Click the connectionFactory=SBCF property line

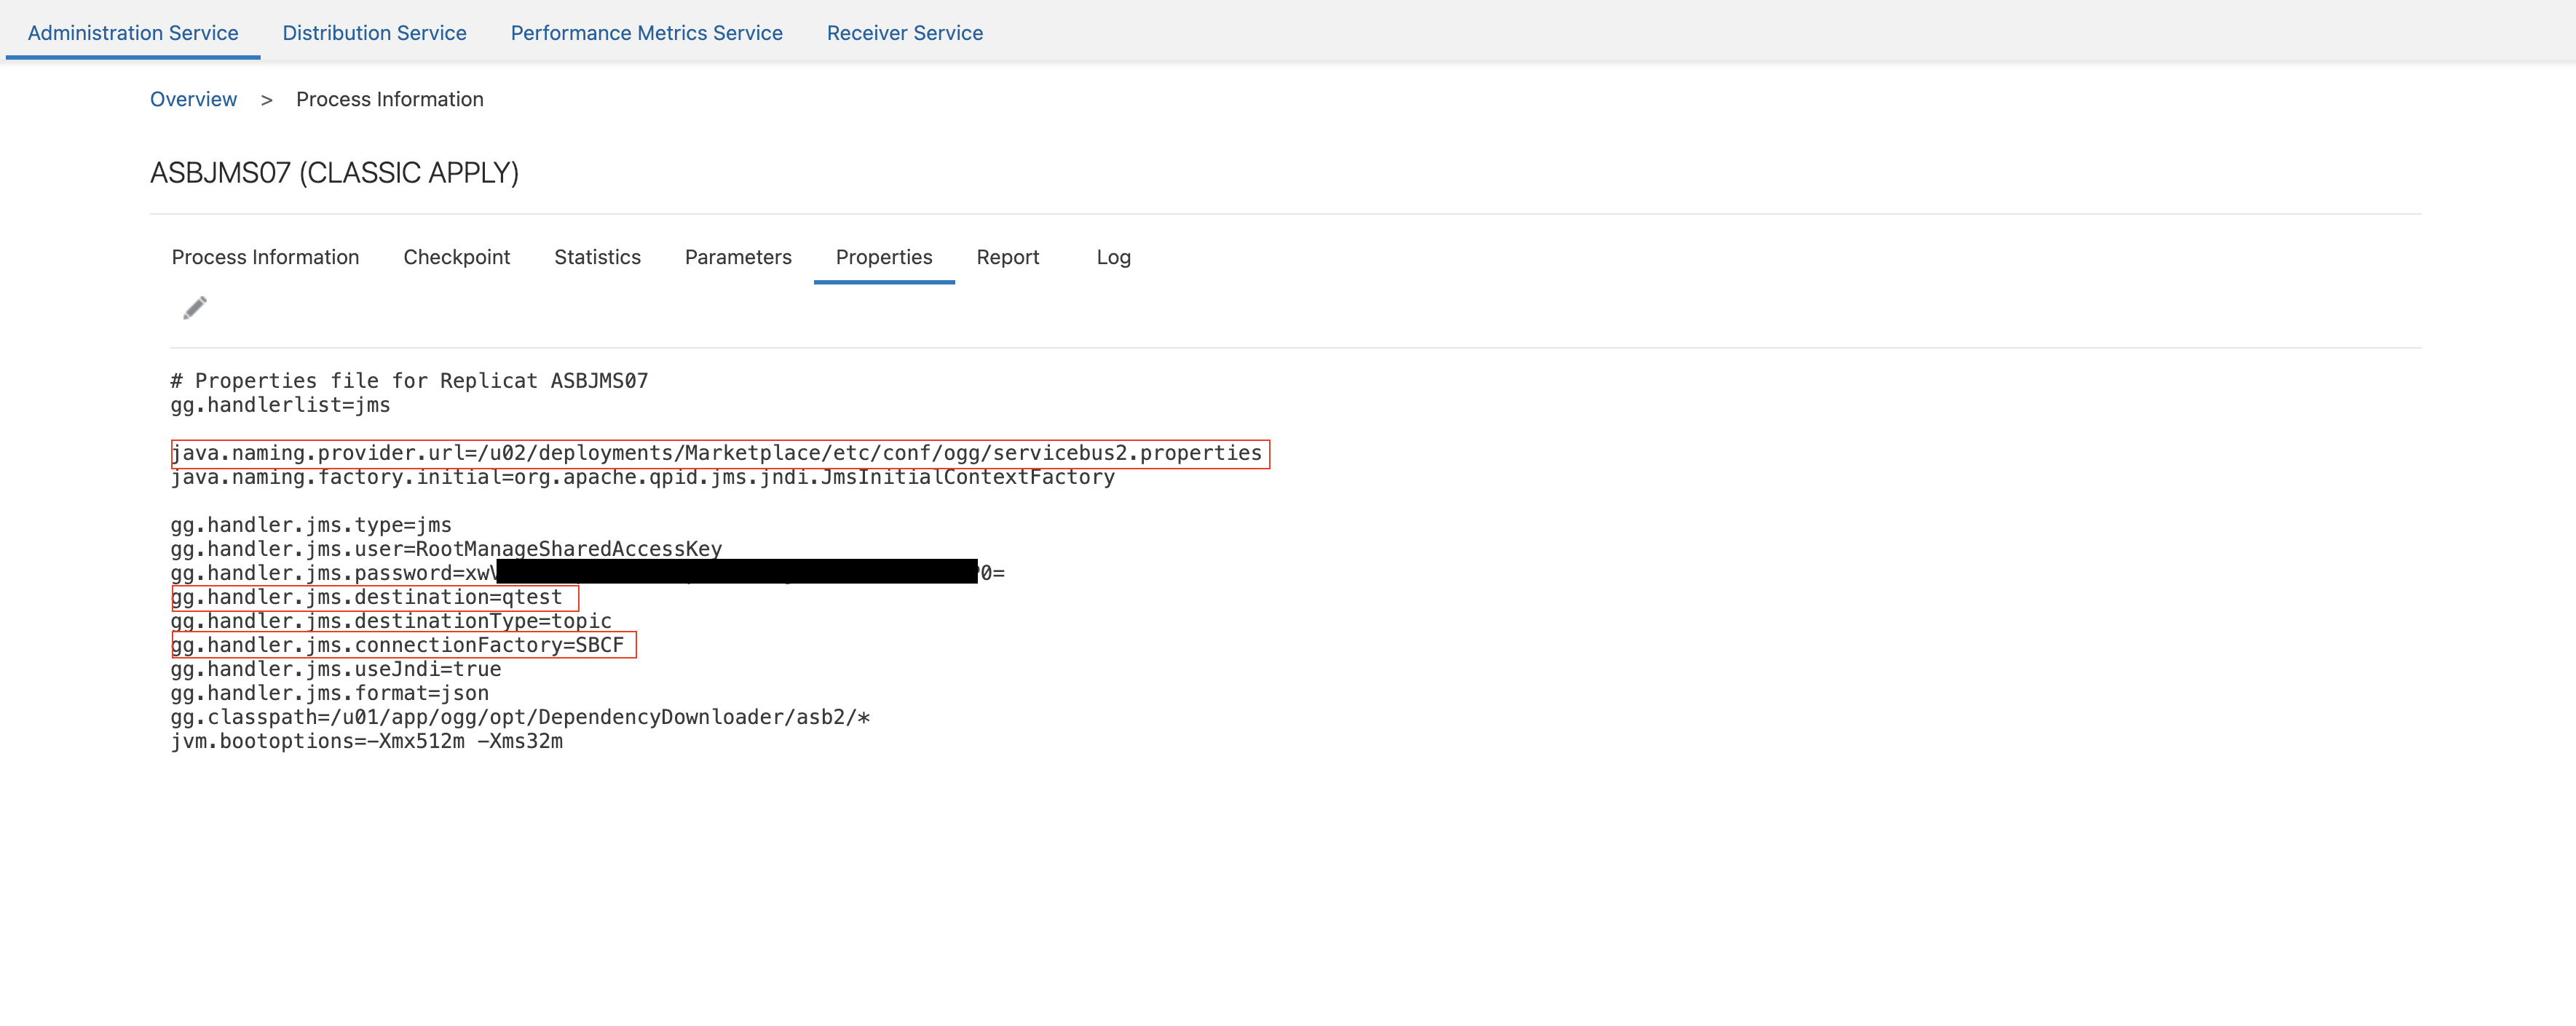click(x=398, y=645)
